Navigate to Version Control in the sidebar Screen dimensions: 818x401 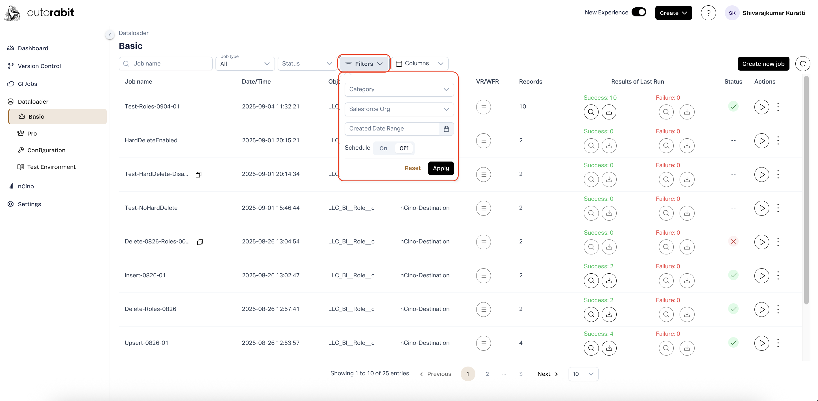point(39,66)
